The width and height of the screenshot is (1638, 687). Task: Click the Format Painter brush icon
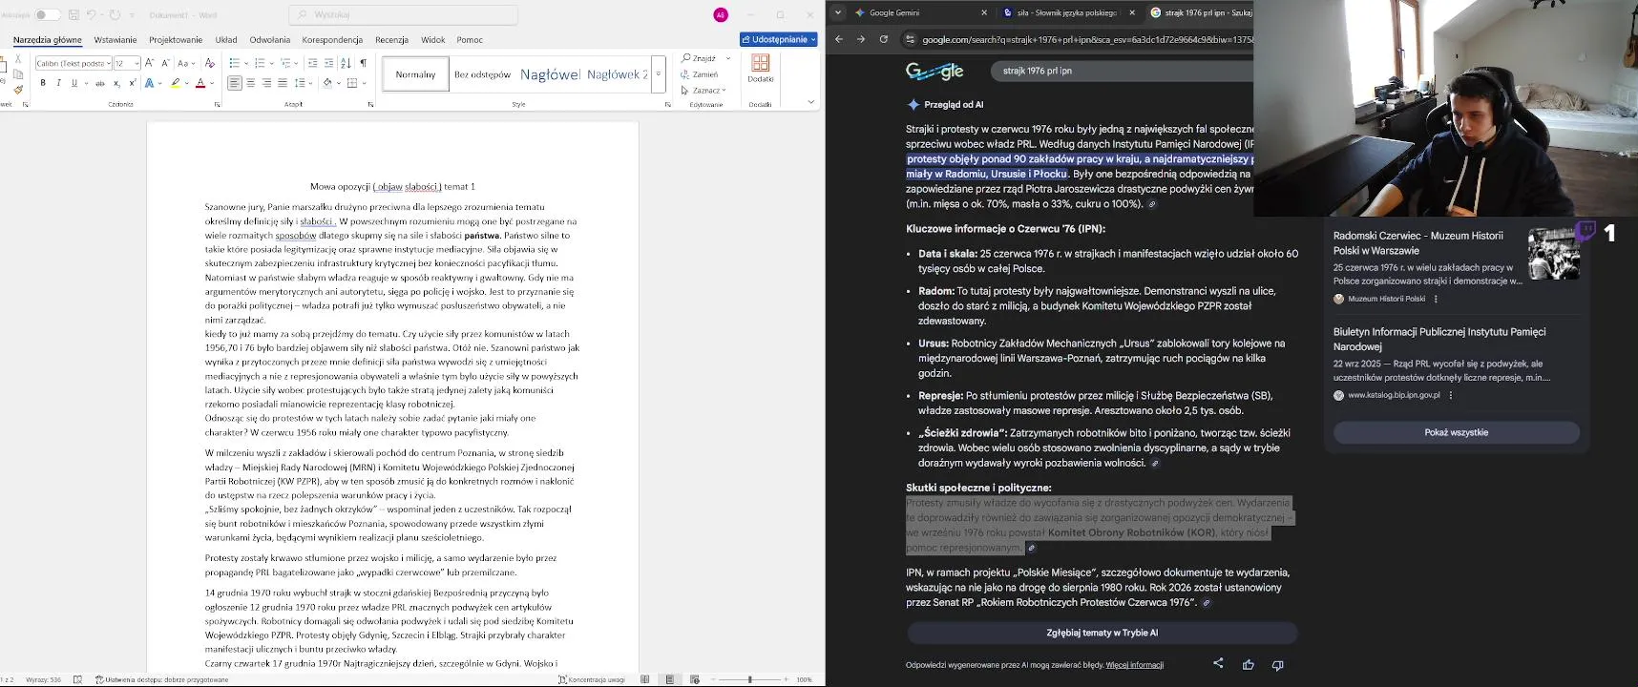(18, 90)
